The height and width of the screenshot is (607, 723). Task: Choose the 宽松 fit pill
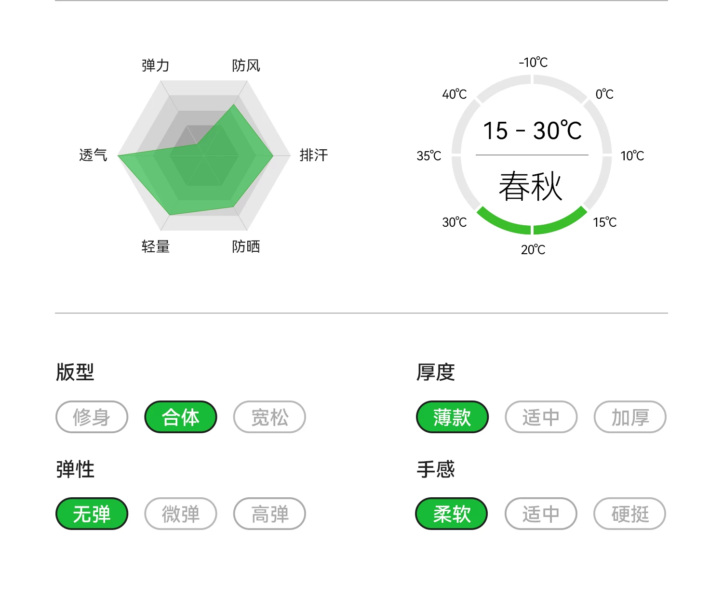coord(269,417)
